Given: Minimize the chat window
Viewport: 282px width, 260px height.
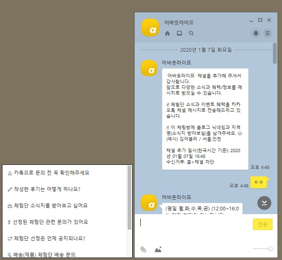Looking at the screenshot, I should (x=252, y=21).
